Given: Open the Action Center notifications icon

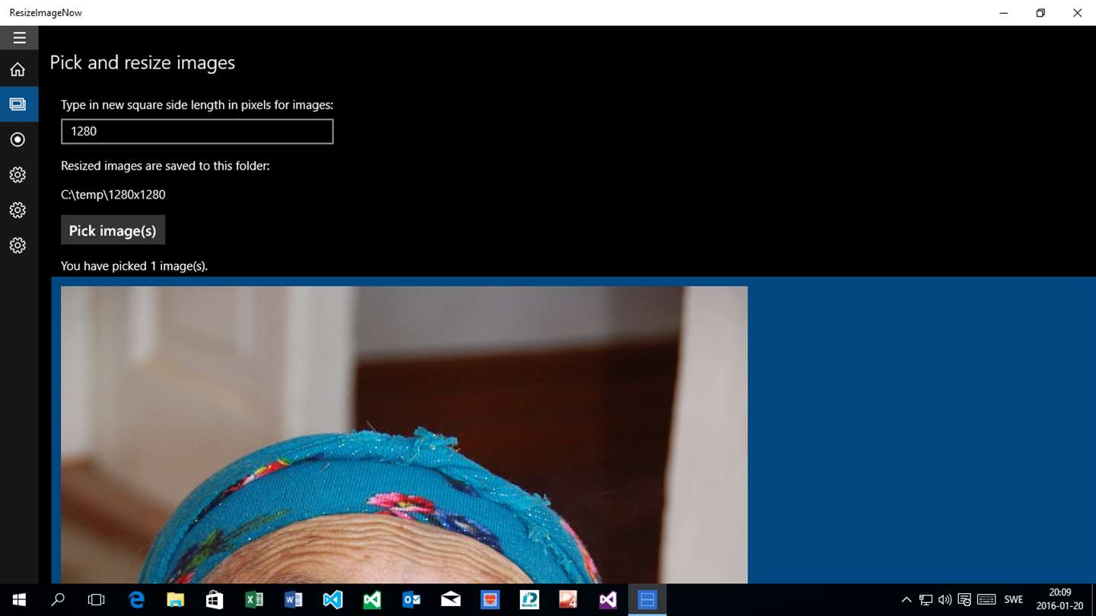Looking at the screenshot, I should [x=964, y=600].
